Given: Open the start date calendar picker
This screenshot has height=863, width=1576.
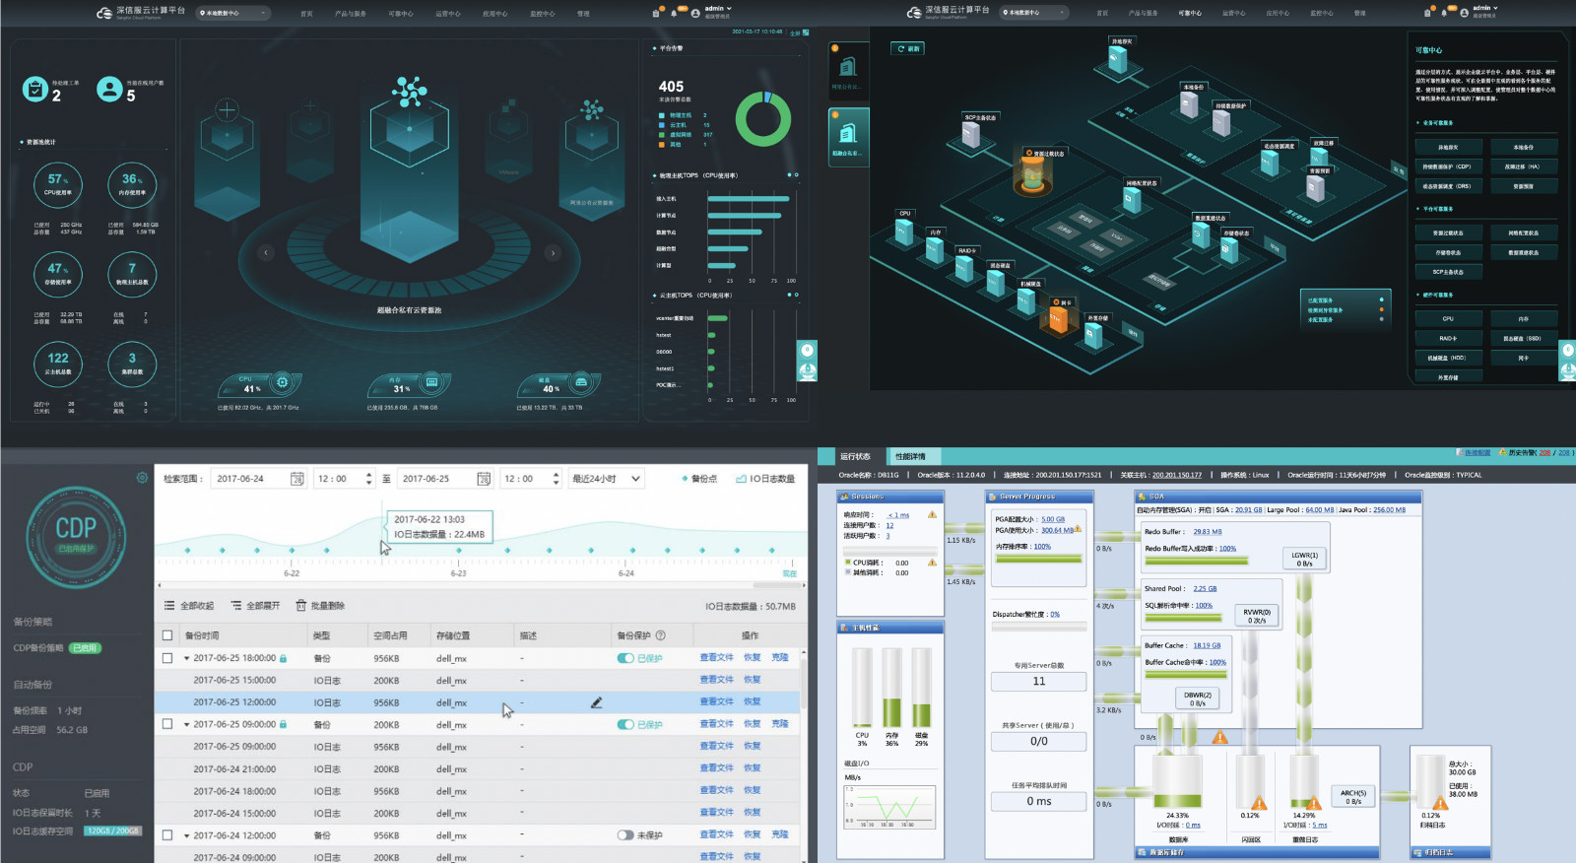Looking at the screenshot, I should (x=296, y=479).
